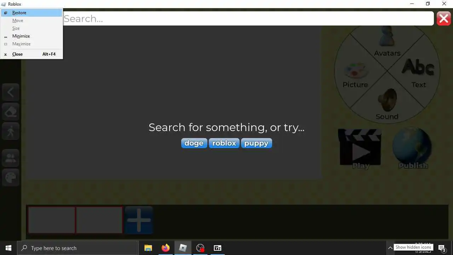Pick the roblox search suggestion

[224, 143]
